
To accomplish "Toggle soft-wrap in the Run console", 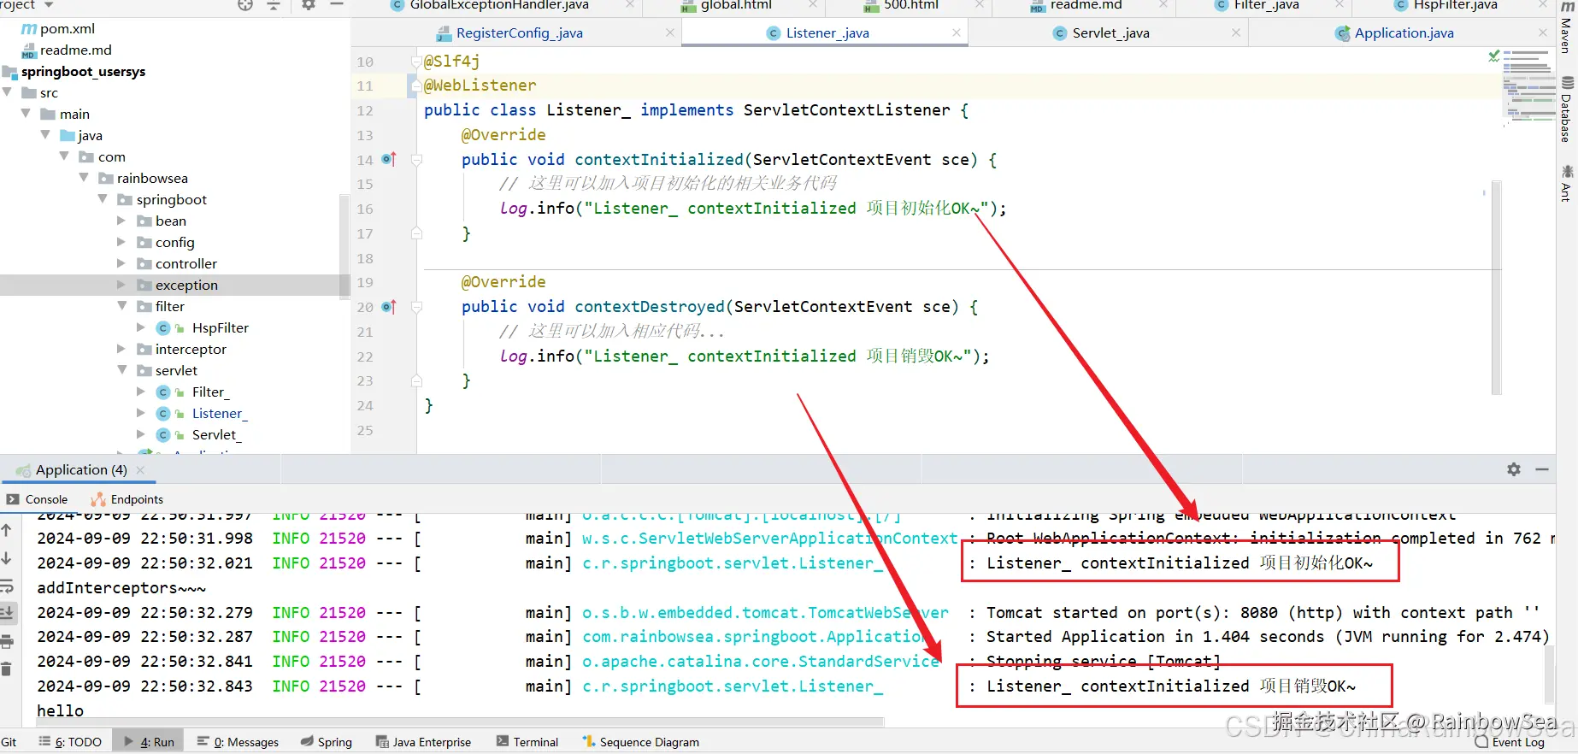I will tap(7, 586).
